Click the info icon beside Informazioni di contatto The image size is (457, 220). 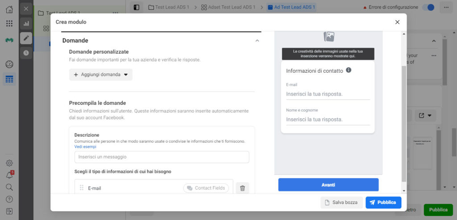349,70
